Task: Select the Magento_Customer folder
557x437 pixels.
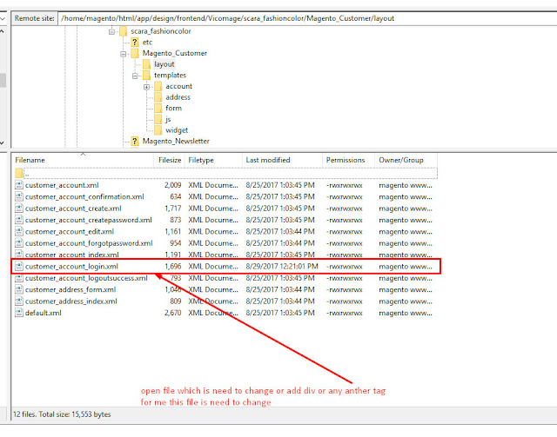Action: click(174, 53)
